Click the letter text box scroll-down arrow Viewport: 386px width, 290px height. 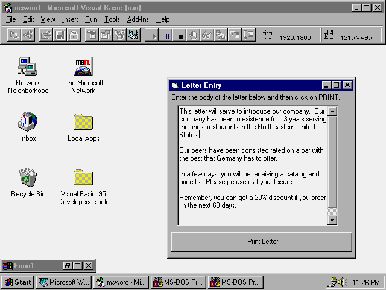point(332,220)
